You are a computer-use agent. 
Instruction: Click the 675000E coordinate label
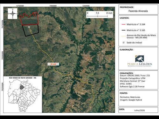coord(20,6)
